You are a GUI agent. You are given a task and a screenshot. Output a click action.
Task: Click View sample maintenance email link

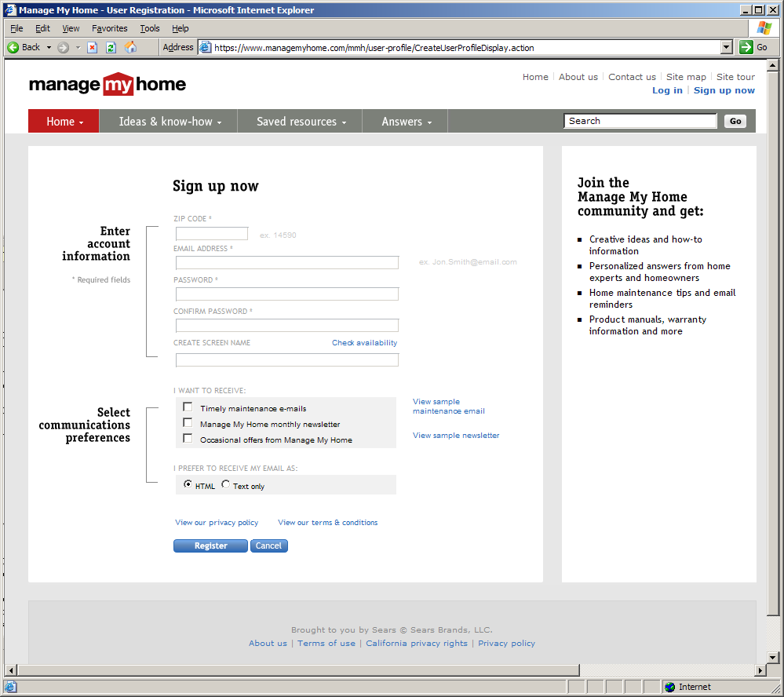[448, 406]
